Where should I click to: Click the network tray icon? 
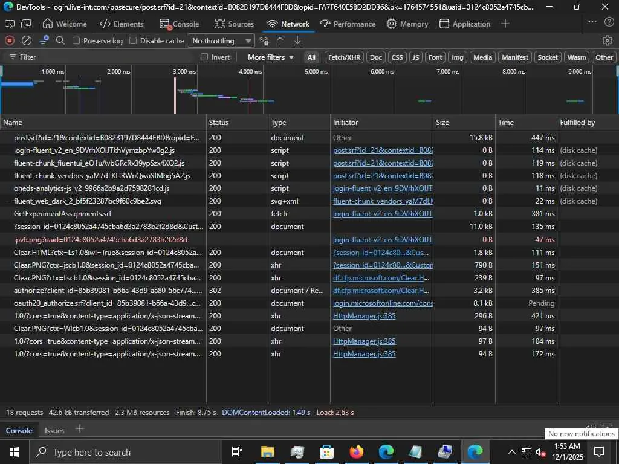(527, 452)
